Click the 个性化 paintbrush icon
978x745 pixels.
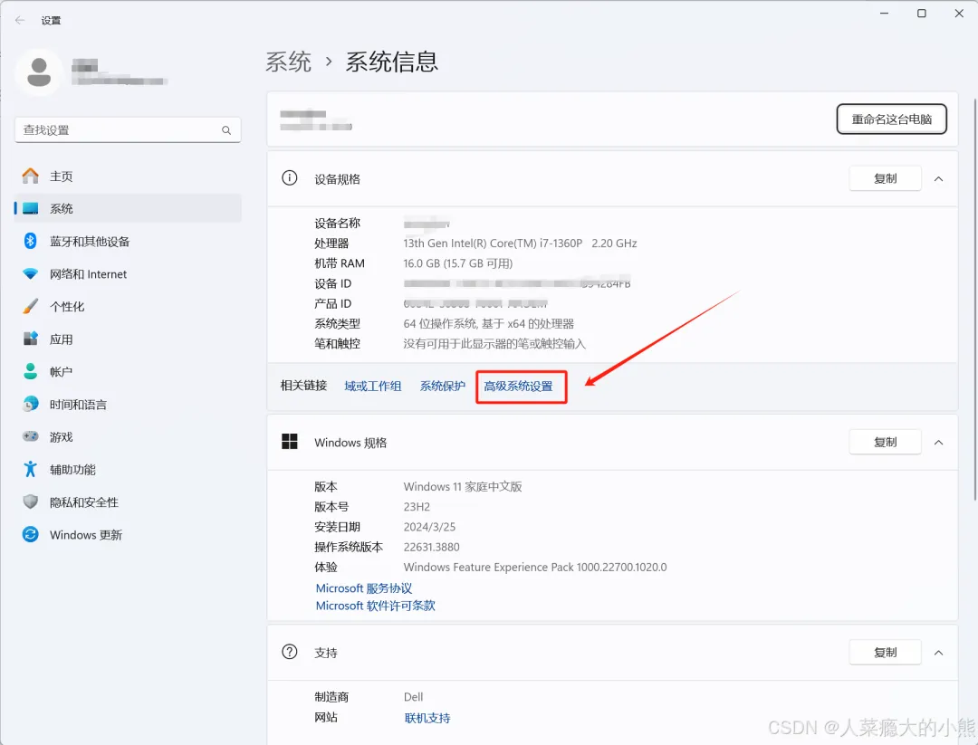[x=30, y=306]
